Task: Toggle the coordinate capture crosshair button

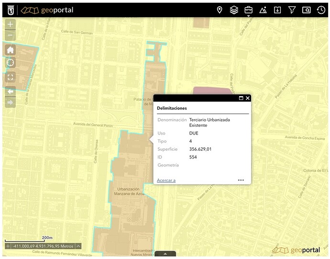Action: (x=8, y=246)
